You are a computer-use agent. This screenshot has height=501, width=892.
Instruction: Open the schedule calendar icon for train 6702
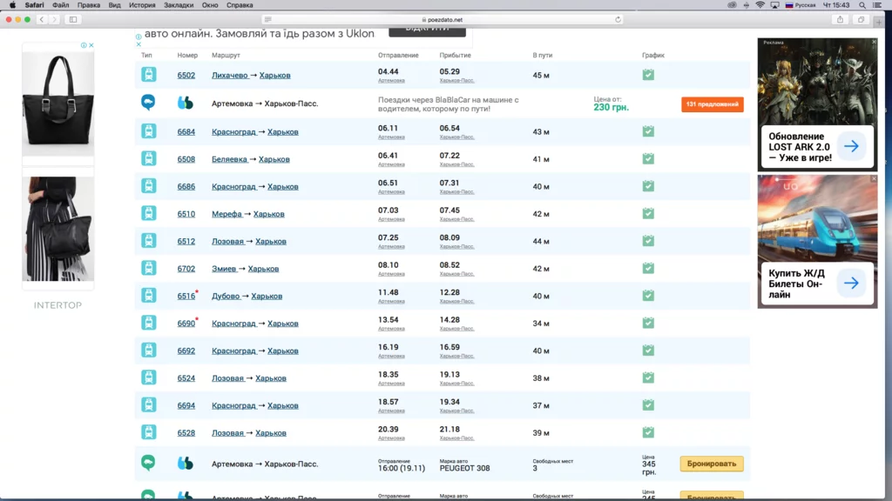pyautogui.click(x=648, y=268)
